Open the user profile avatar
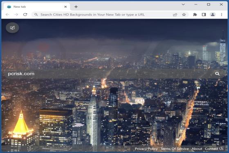This screenshot has height=153, width=229. pyautogui.click(x=213, y=15)
